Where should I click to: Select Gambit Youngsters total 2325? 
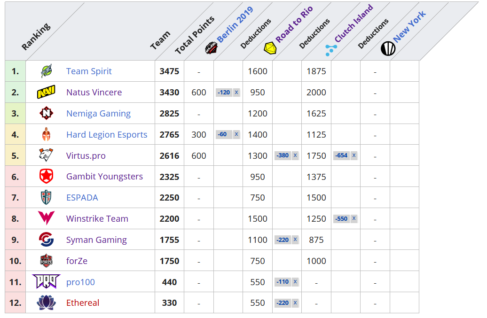169,177
